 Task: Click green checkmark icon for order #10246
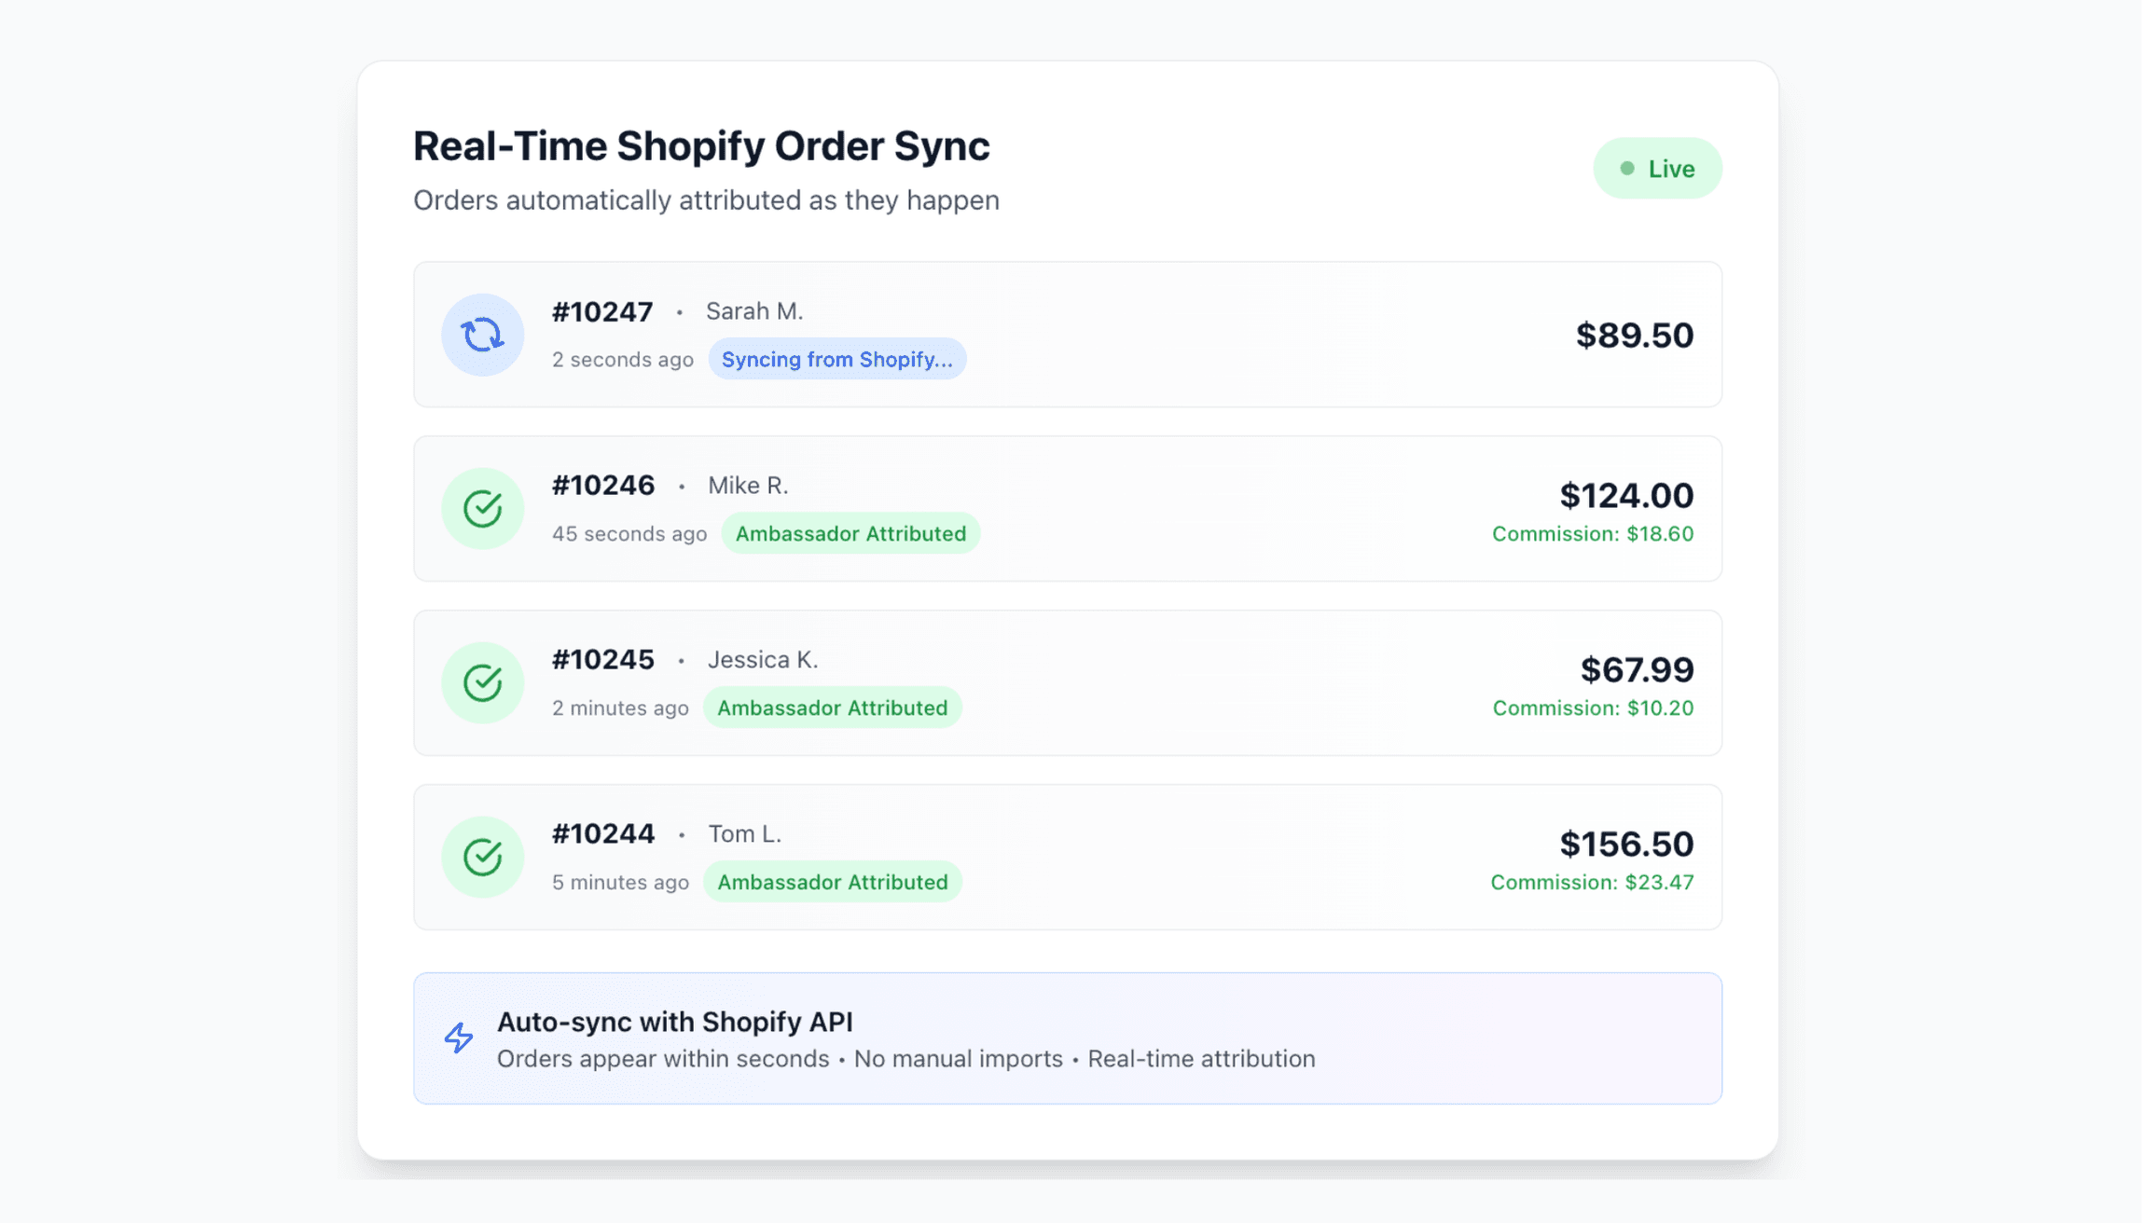[482, 509]
